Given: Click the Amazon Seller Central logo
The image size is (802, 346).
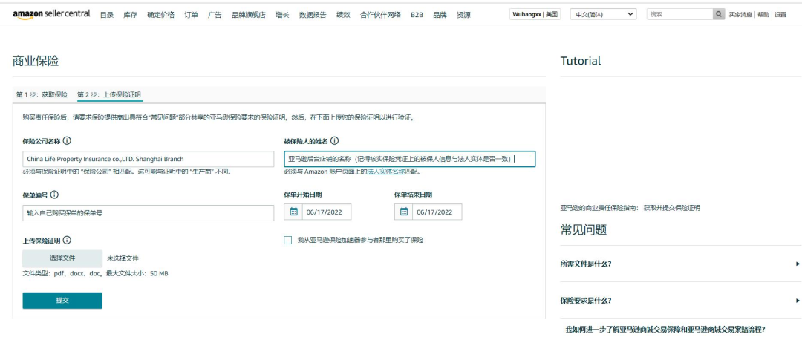Looking at the screenshot, I should (x=52, y=14).
